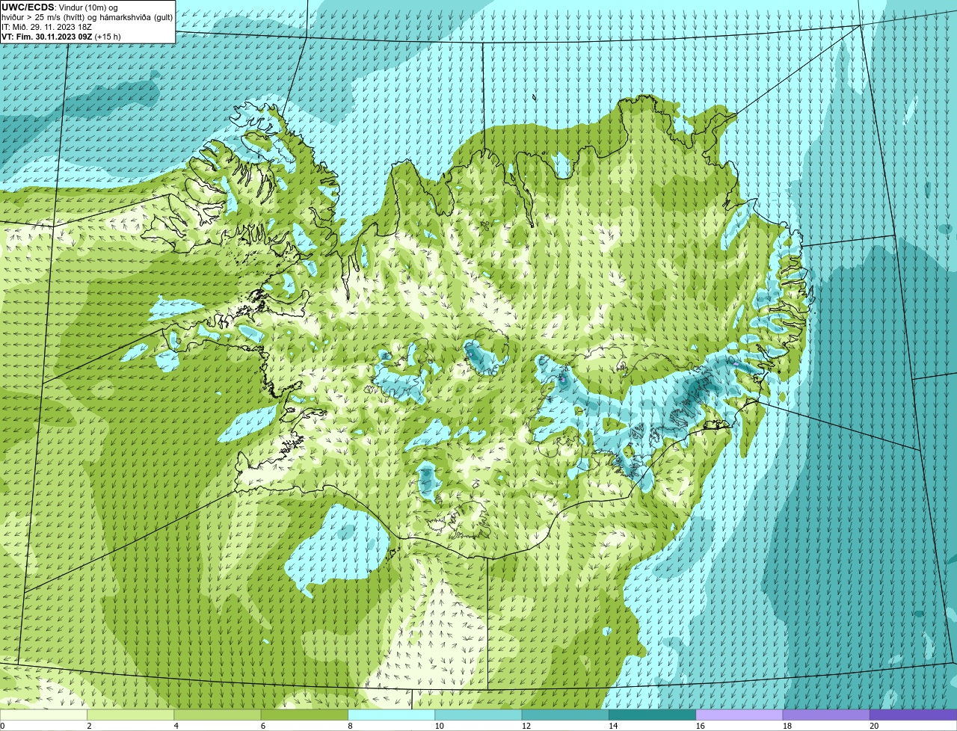Select the 'VT: Fim. 30.11.2023 09Z (+15 h)' line
Screen dimensions: 957x731
[x=61, y=37]
